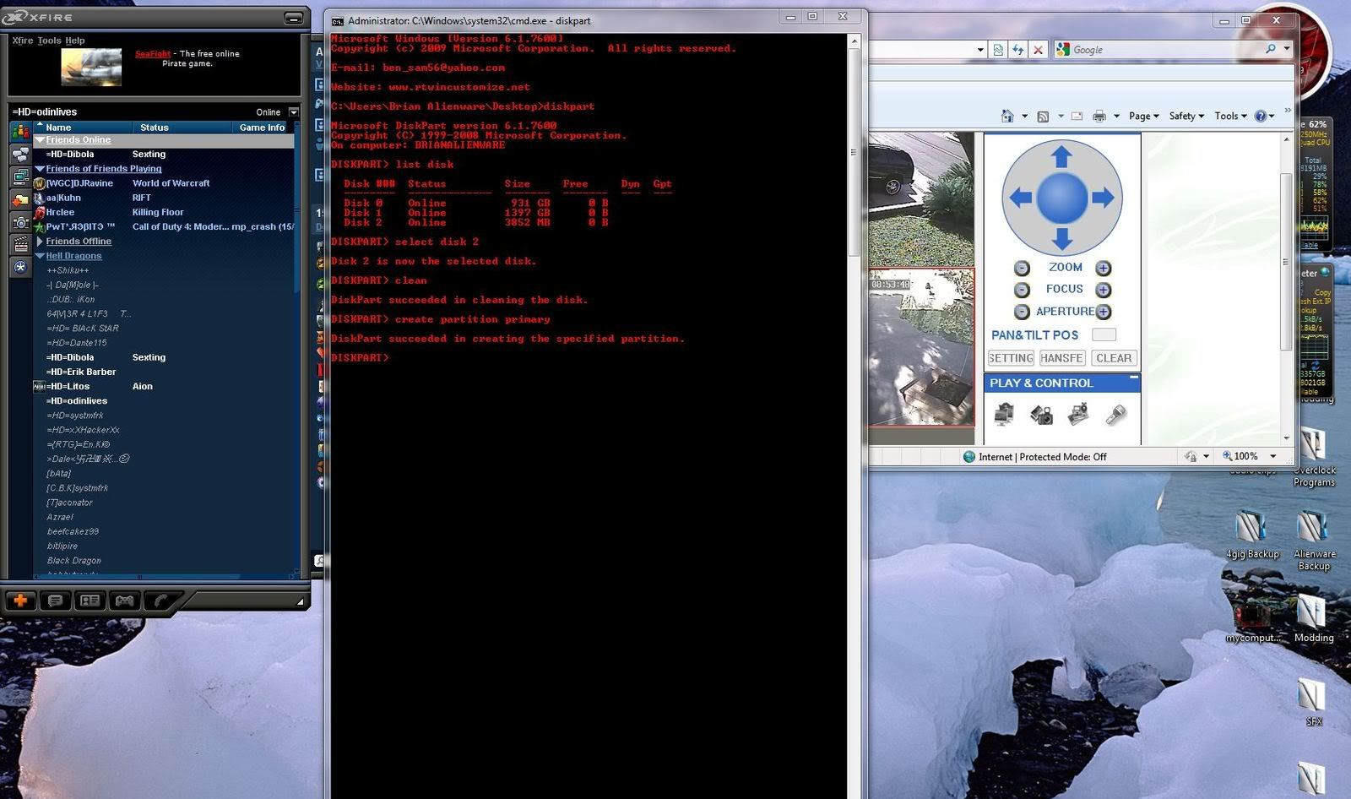Click the Internet Explorer Print icon
The width and height of the screenshot is (1351, 799).
(x=1099, y=116)
